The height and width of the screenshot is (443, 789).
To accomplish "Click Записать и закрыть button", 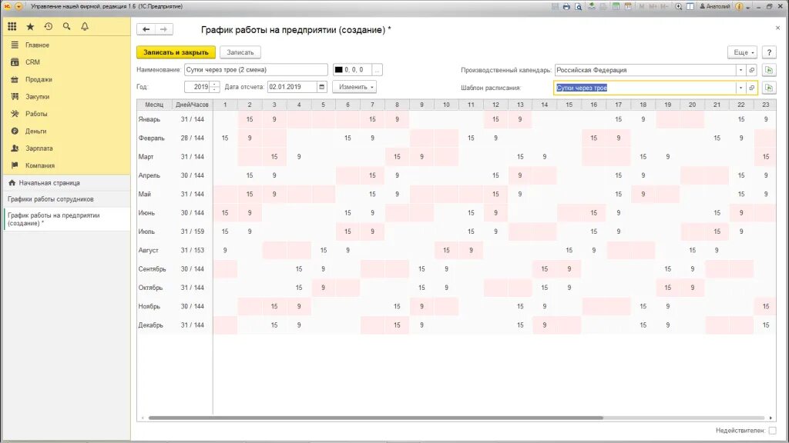I will point(176,52).
